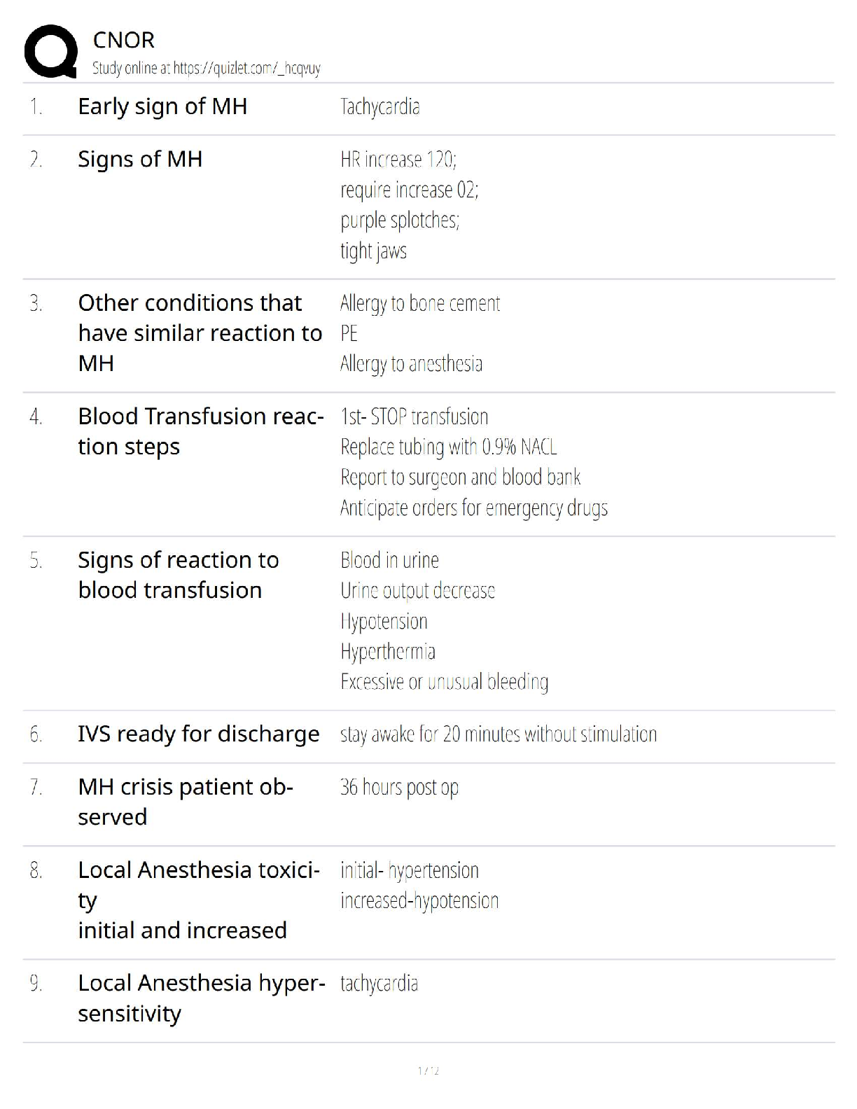Click '1st- STOP transfusion' line

coord(414,417)
